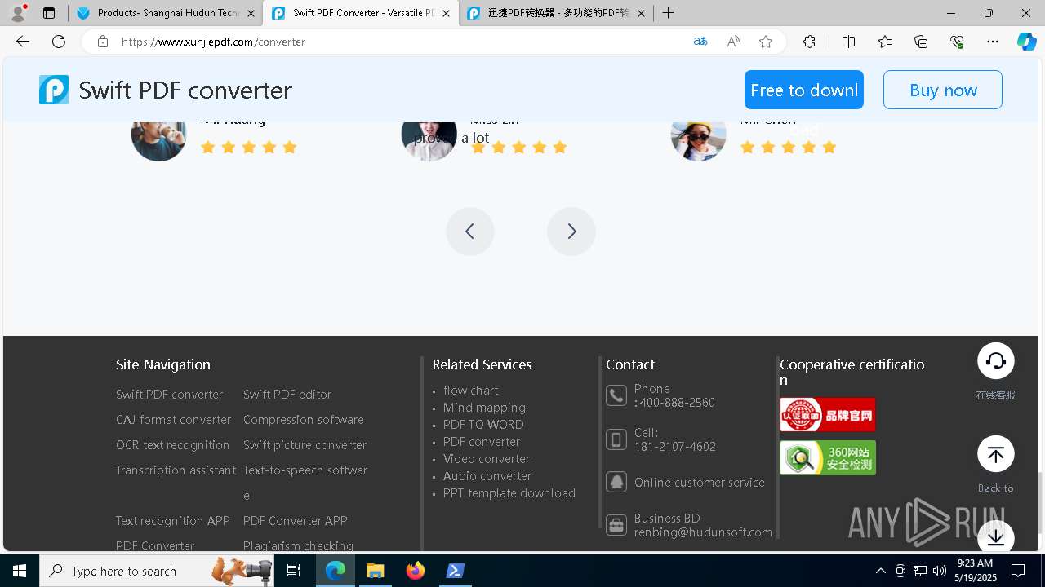Go back with browser back arrow
Image resolution: width=1045 pixels, height=587 pixels.
[x=23, y=42]
